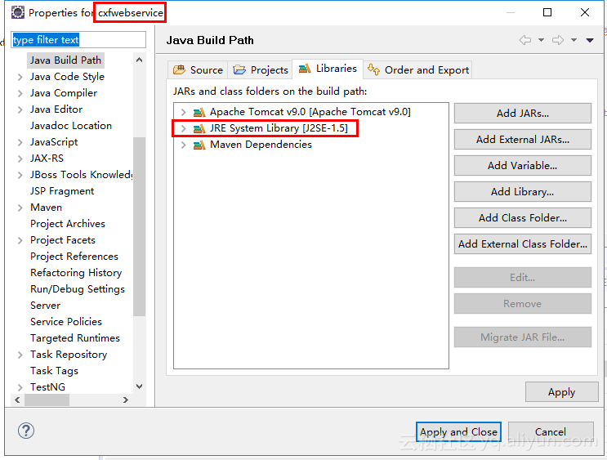Image resolution: width=607 pixels, height=460 pixels.
Task: Expand the Project Facets node
Action: (20, 240)
